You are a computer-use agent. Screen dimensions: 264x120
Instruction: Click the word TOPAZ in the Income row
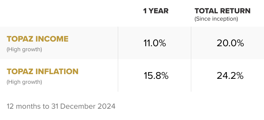point(20,39)
